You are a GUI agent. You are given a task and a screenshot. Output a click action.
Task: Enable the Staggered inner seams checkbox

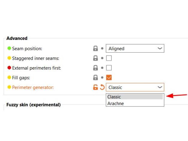[109, 58]
